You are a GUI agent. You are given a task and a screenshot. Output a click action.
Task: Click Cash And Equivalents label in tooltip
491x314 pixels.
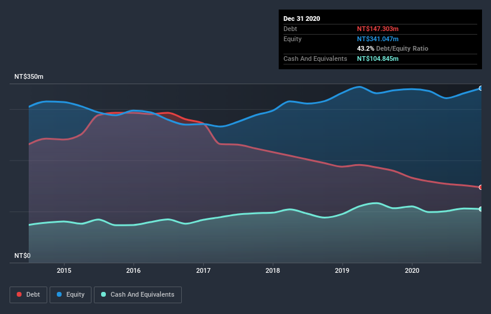315,59
